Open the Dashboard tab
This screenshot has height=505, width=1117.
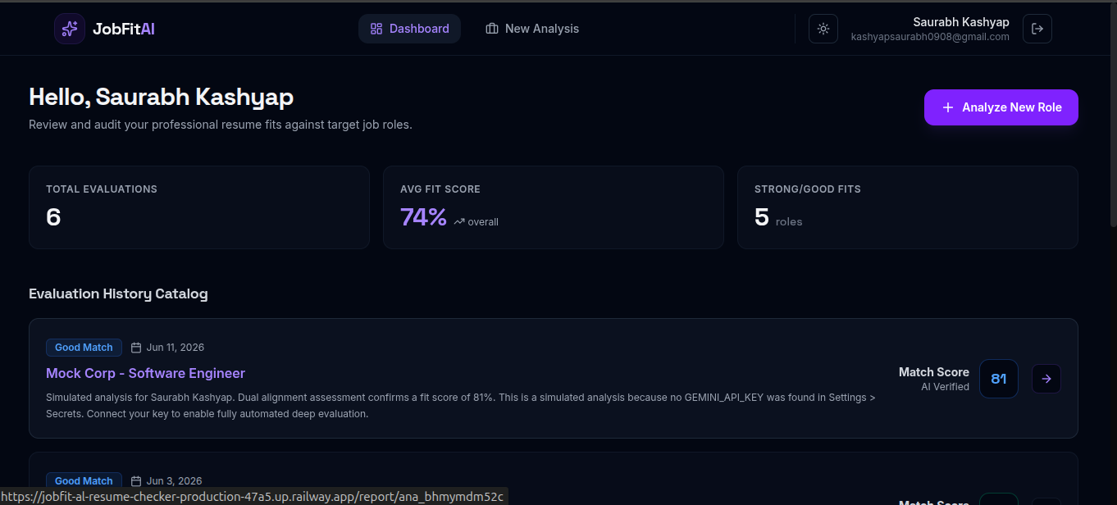coord(409,29)
